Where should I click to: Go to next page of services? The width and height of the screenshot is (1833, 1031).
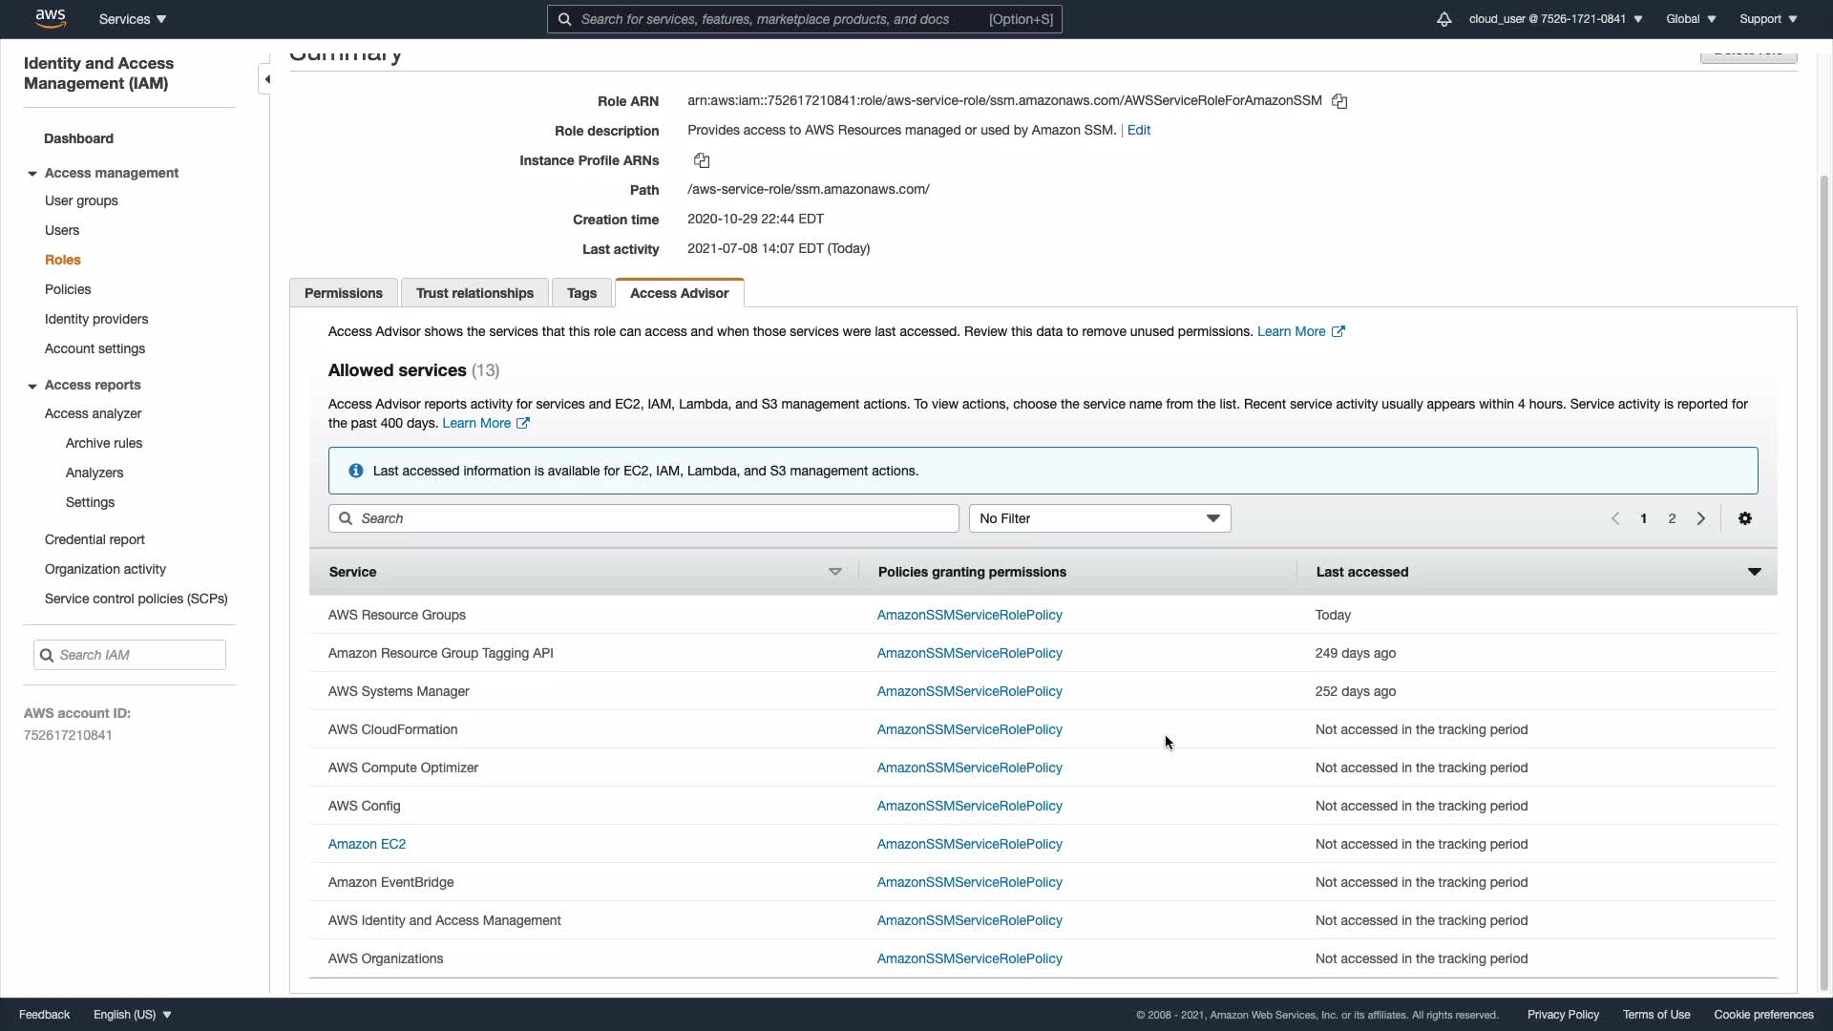coord(1700,518)
